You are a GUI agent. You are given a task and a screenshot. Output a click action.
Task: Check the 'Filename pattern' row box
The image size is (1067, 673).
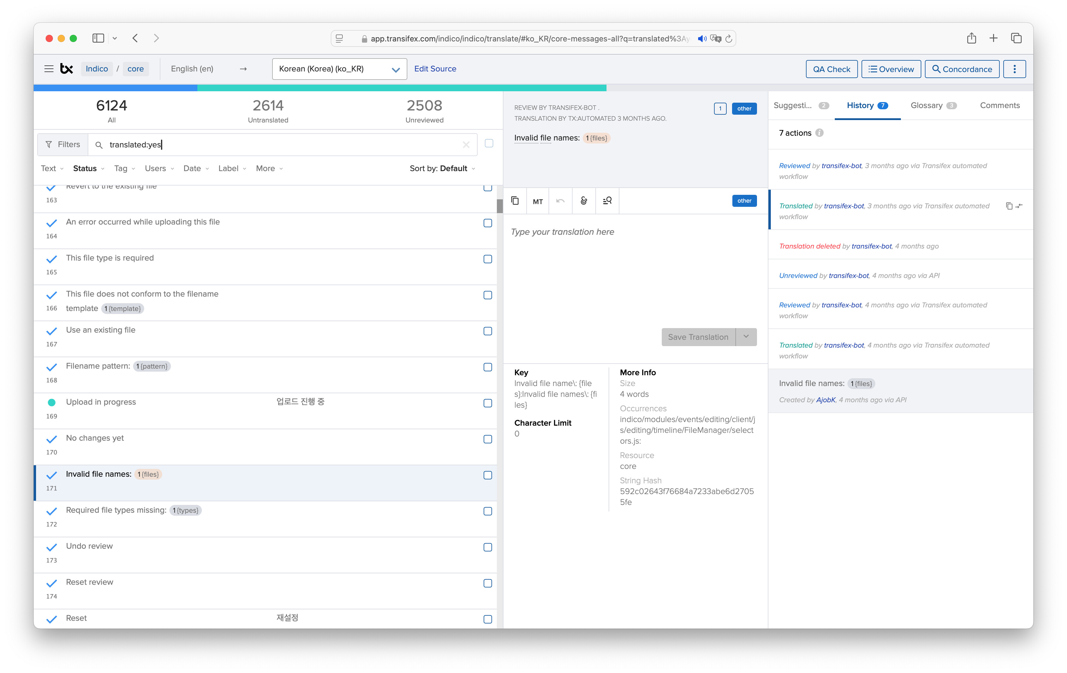[488, 367]
